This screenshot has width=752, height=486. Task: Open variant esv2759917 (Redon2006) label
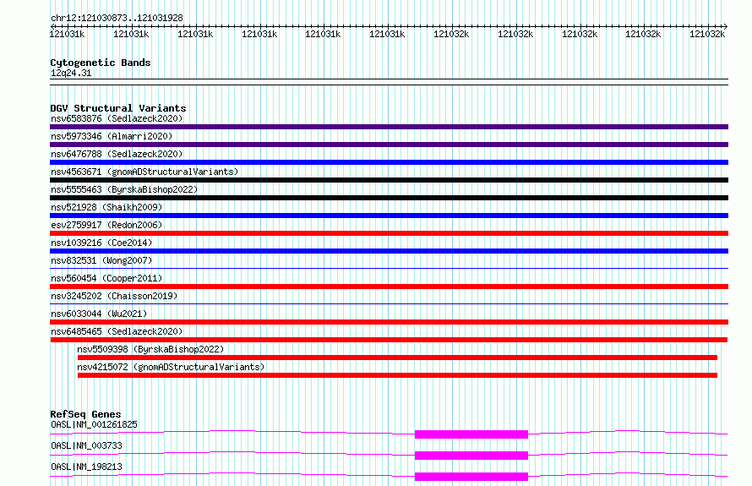coord(106,225)
